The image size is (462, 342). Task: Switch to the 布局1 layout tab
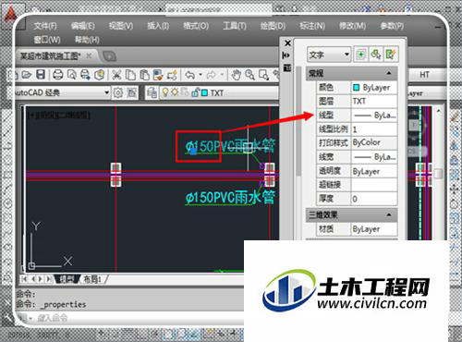coord(92,279)
